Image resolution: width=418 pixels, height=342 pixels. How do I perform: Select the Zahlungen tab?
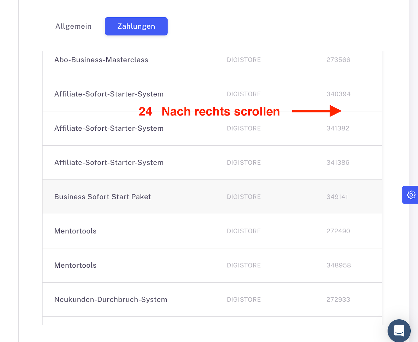coord(136,26)
